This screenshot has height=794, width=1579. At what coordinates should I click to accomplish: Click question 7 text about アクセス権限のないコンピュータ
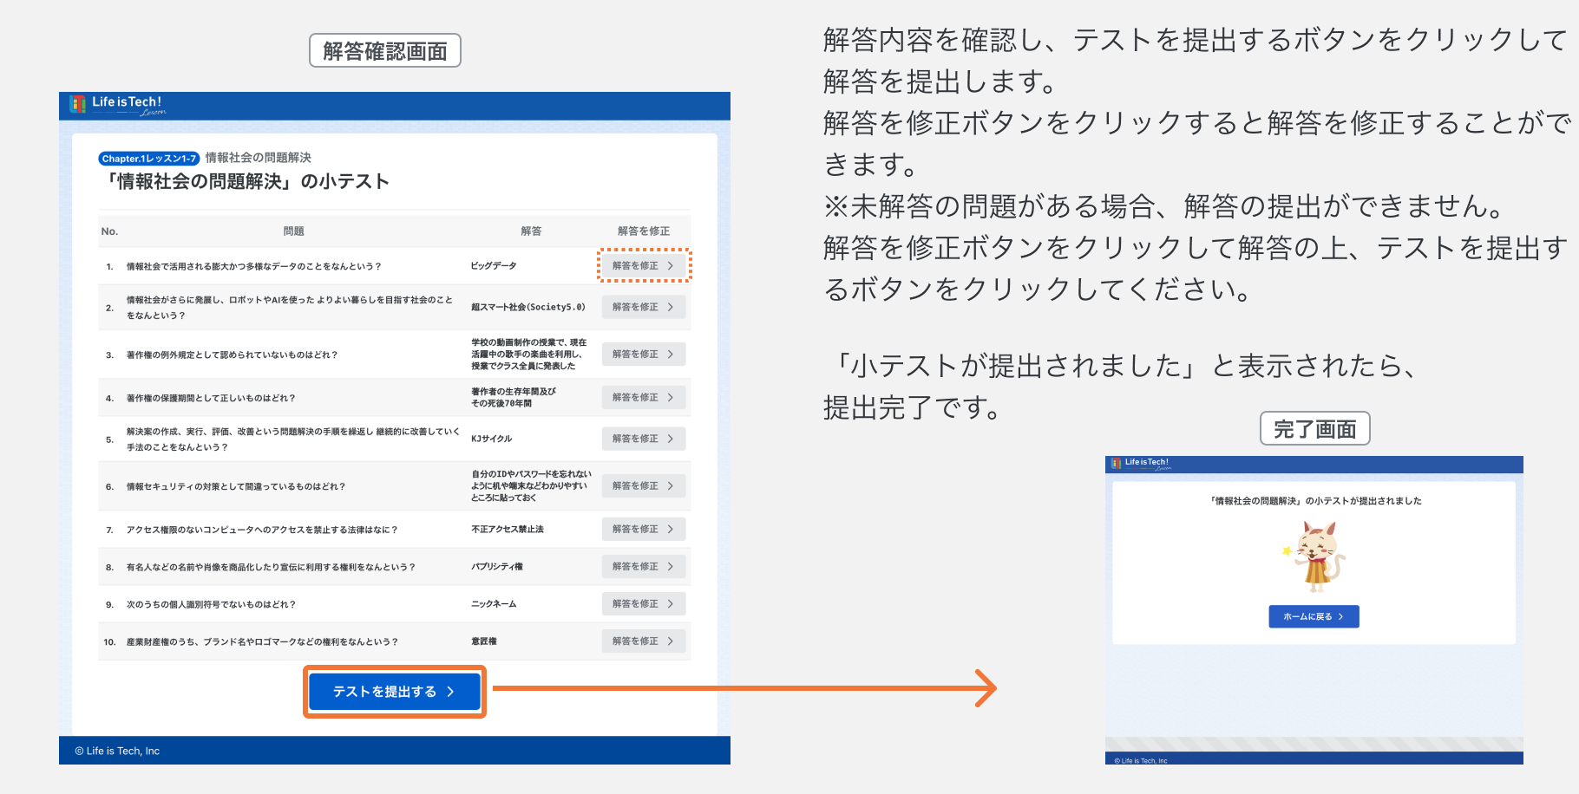click(262, 530)
